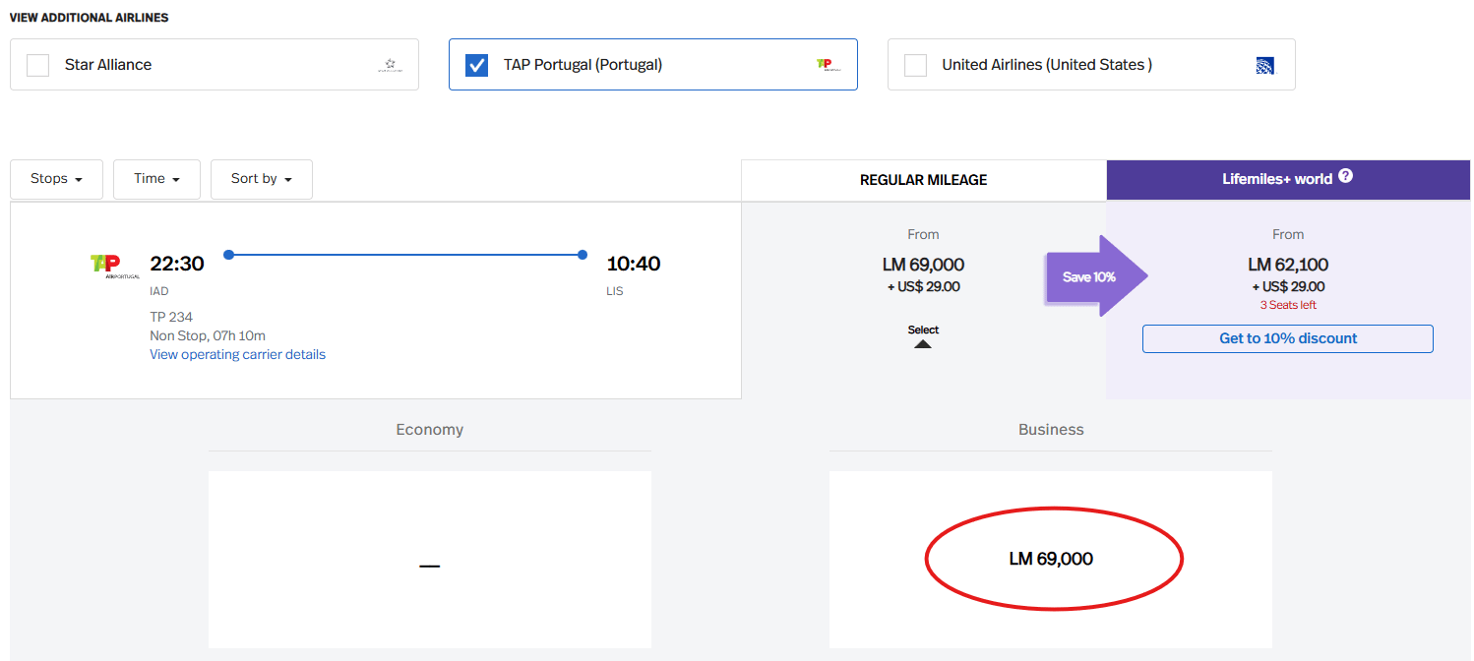This screenshot has height=661, width=1474.
Task: Tick the United Airlines checkbox
Action: [x=915, y=65]
